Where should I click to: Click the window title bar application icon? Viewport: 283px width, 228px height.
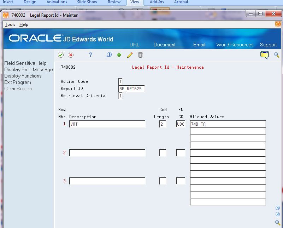click(x=6, y=15)
